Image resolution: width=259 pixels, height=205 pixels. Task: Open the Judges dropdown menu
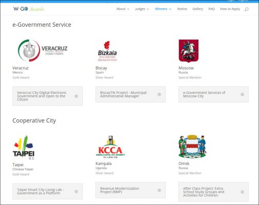142,9
